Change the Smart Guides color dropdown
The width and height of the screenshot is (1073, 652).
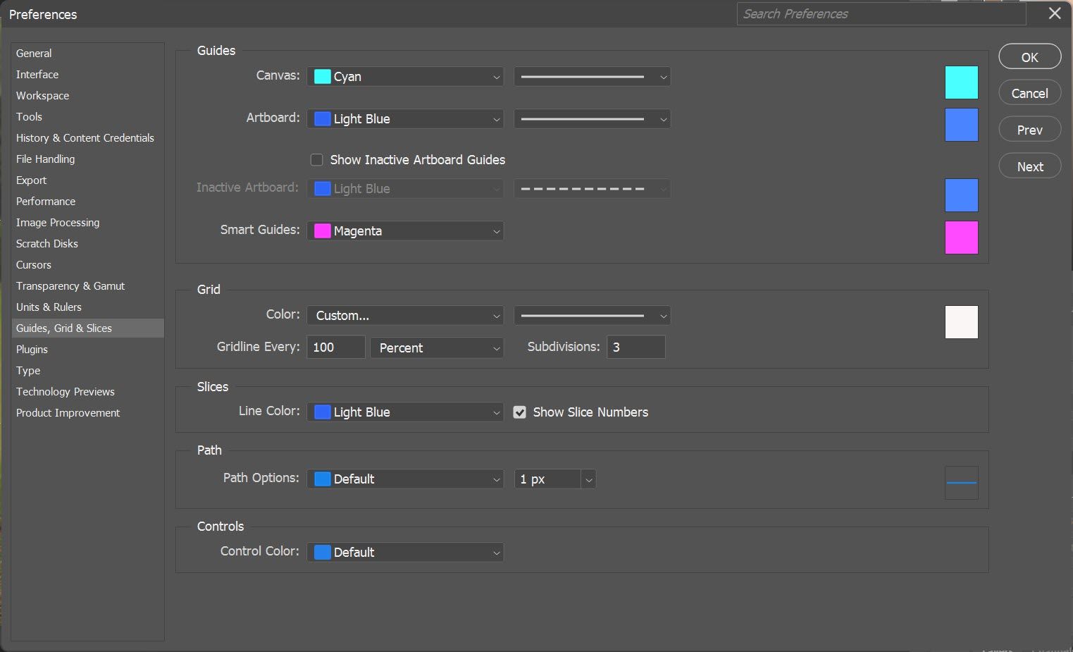[x=405, y=230]
